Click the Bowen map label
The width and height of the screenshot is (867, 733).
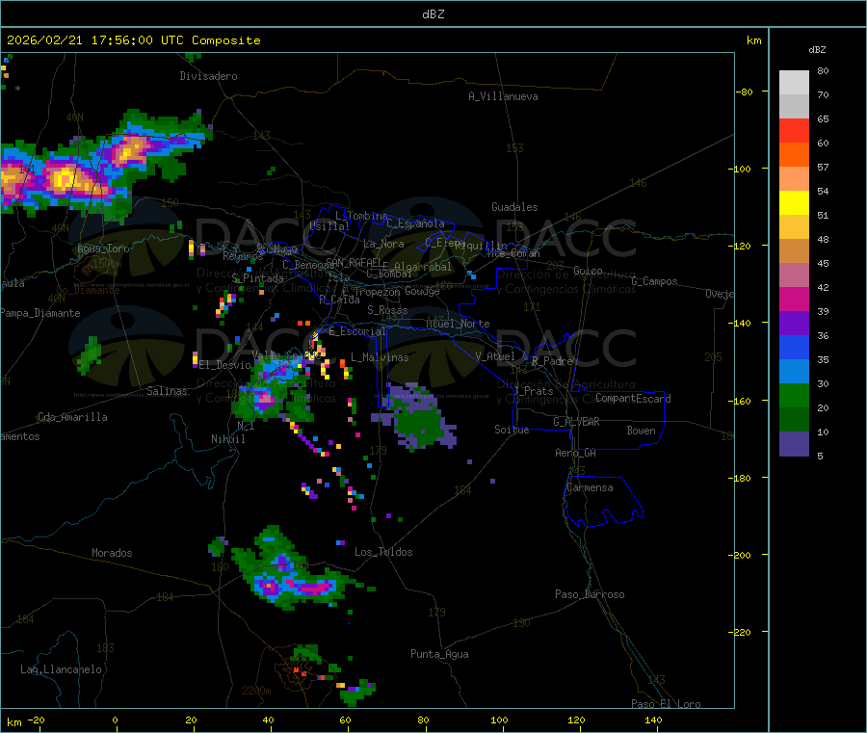coord(641,431)
